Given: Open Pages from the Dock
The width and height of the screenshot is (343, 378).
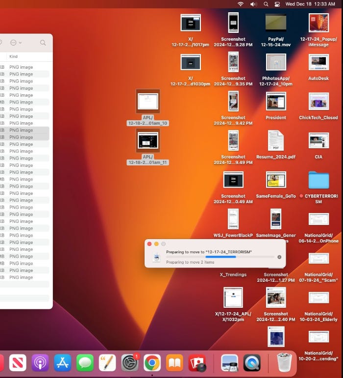Looking at the screenshot, I should click(107, 363).
